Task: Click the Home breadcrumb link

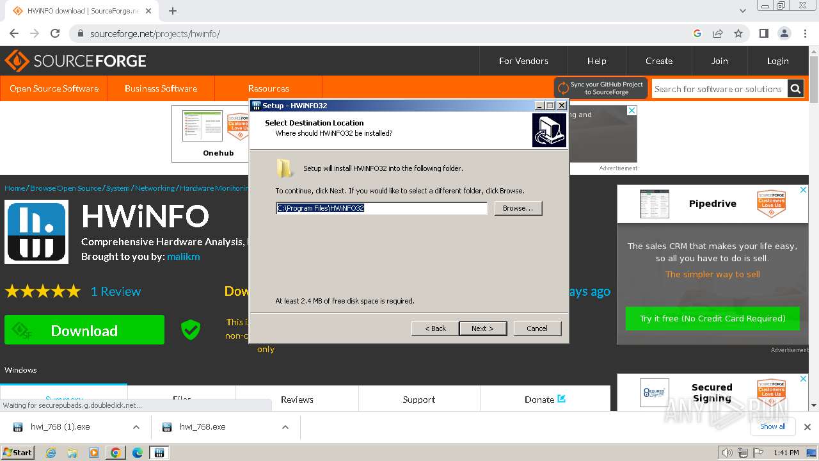Action: coord(15,188)
